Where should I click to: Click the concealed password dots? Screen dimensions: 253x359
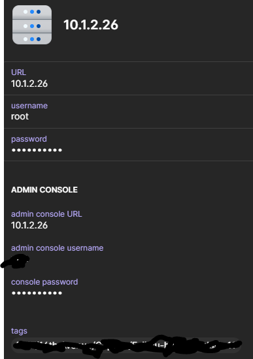pos(37,150)
